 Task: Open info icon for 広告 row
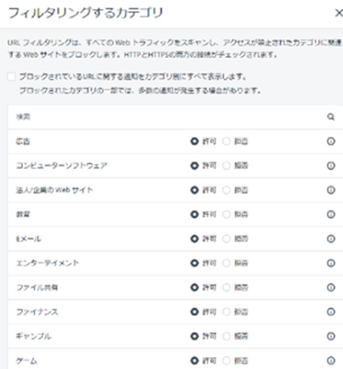coord(331,141)
